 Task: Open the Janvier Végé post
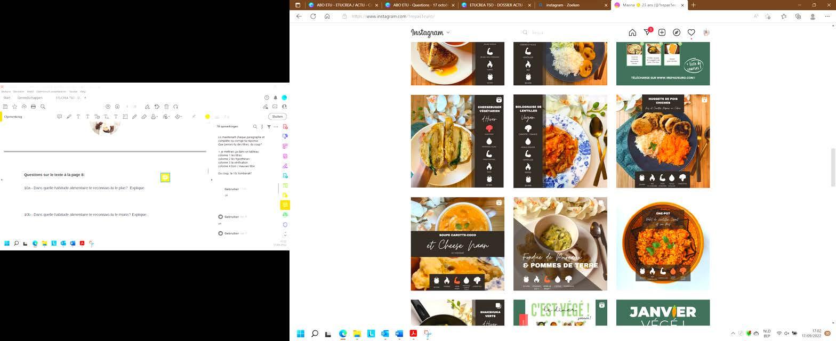[x=663, y=312]
